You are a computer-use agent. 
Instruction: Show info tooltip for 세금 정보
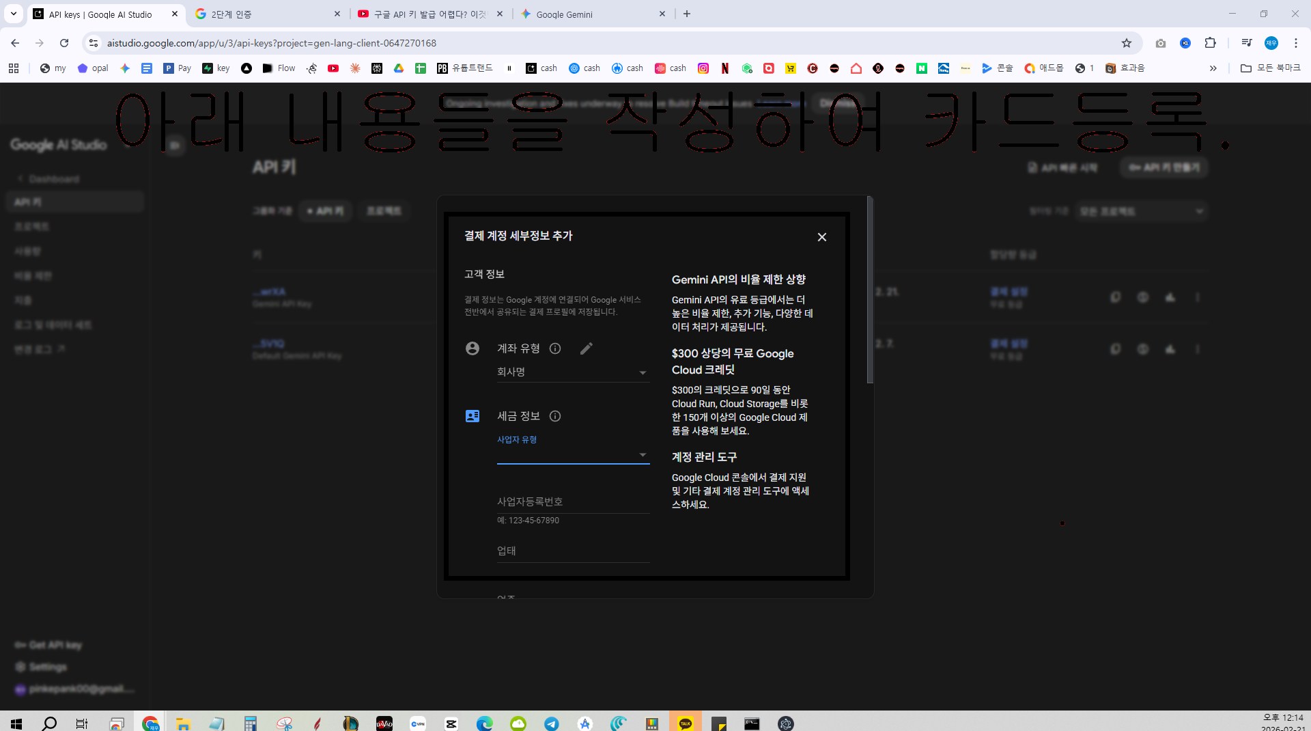coord(555,416)
